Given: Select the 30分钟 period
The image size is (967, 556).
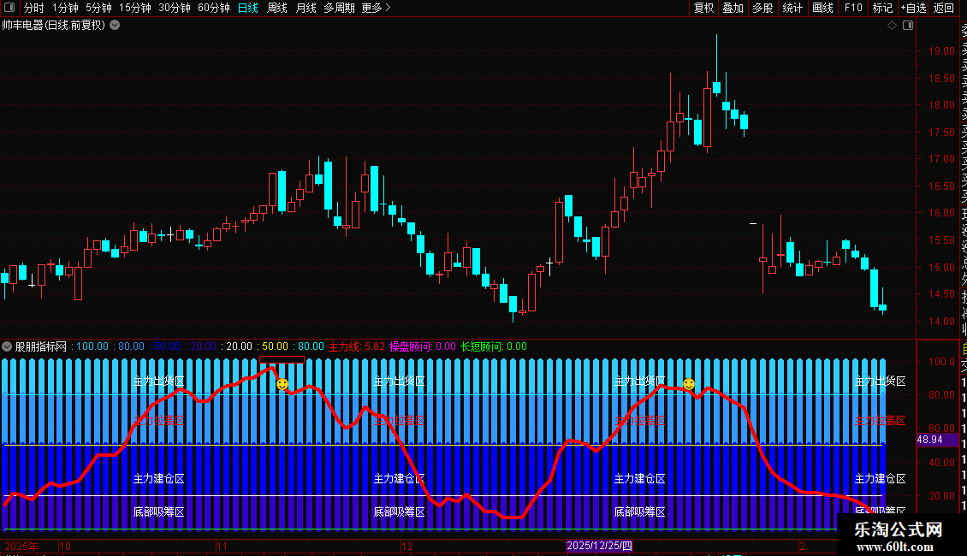Looking at the screenshot, I should click(x=175, y=8).
